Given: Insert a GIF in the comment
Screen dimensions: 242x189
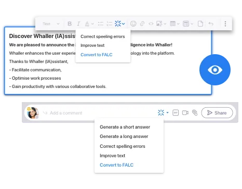Looking at the screenshot, I should [x=176, y=113].
